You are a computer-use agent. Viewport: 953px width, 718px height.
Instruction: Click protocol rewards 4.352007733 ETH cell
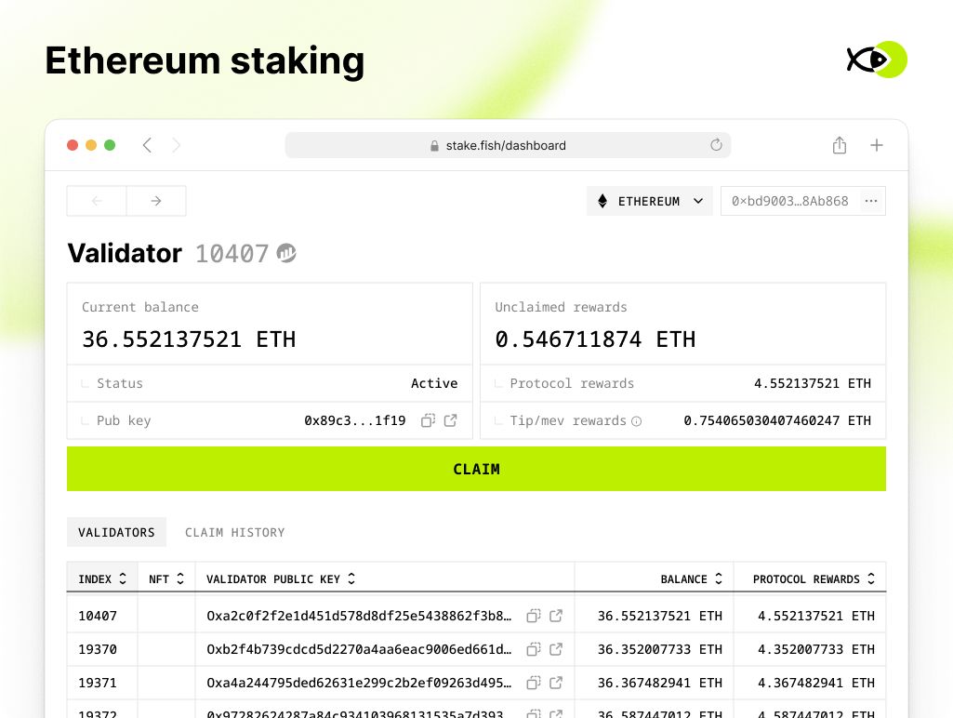(815, 649)
